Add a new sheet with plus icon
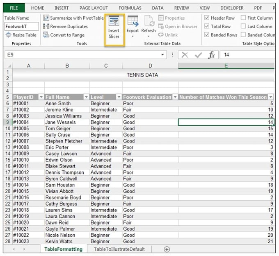Viewport: 279px width, 256px height. [167, 249]
